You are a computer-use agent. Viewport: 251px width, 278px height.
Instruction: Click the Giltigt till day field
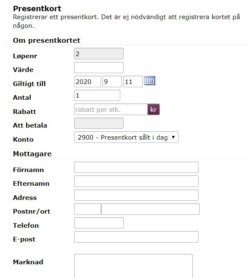[133, 81]
